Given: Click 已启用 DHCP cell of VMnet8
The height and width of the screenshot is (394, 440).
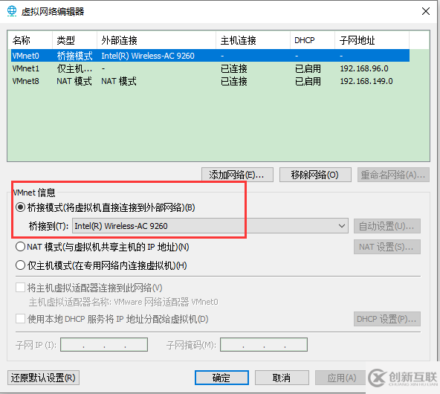Looking at the screenshot, I should tap(308, 81).
